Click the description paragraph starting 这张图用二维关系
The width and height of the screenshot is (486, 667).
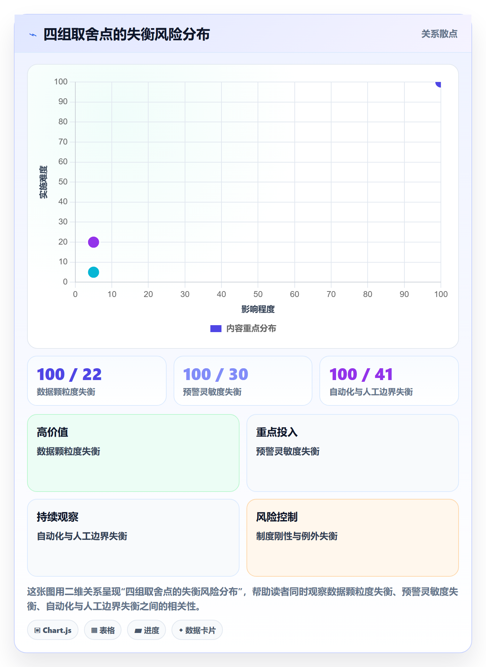(x=243, y=599)
